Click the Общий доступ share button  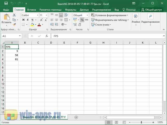151,10
